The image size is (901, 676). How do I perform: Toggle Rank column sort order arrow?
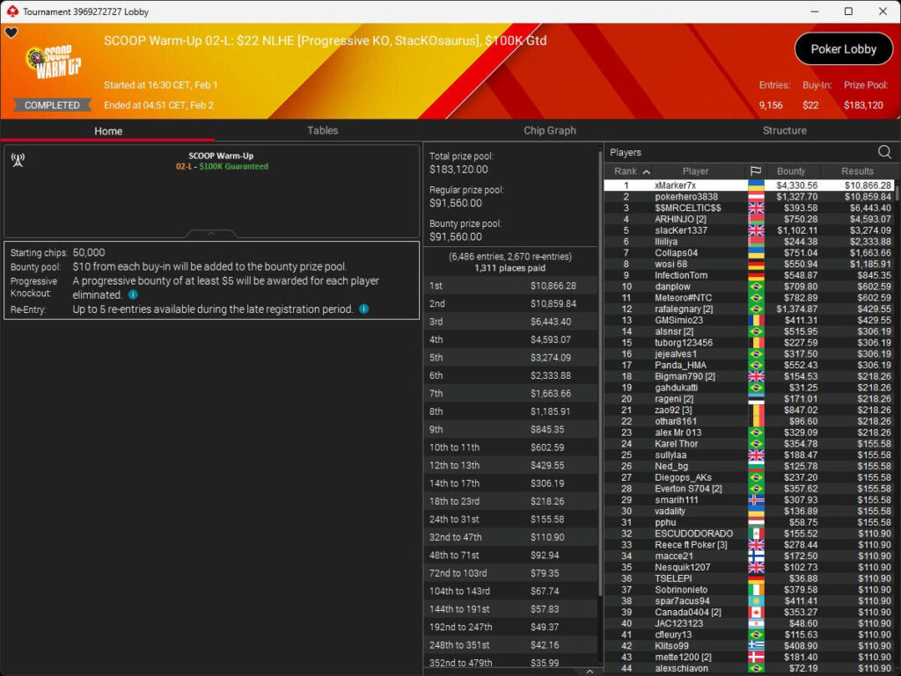(647, 171)
